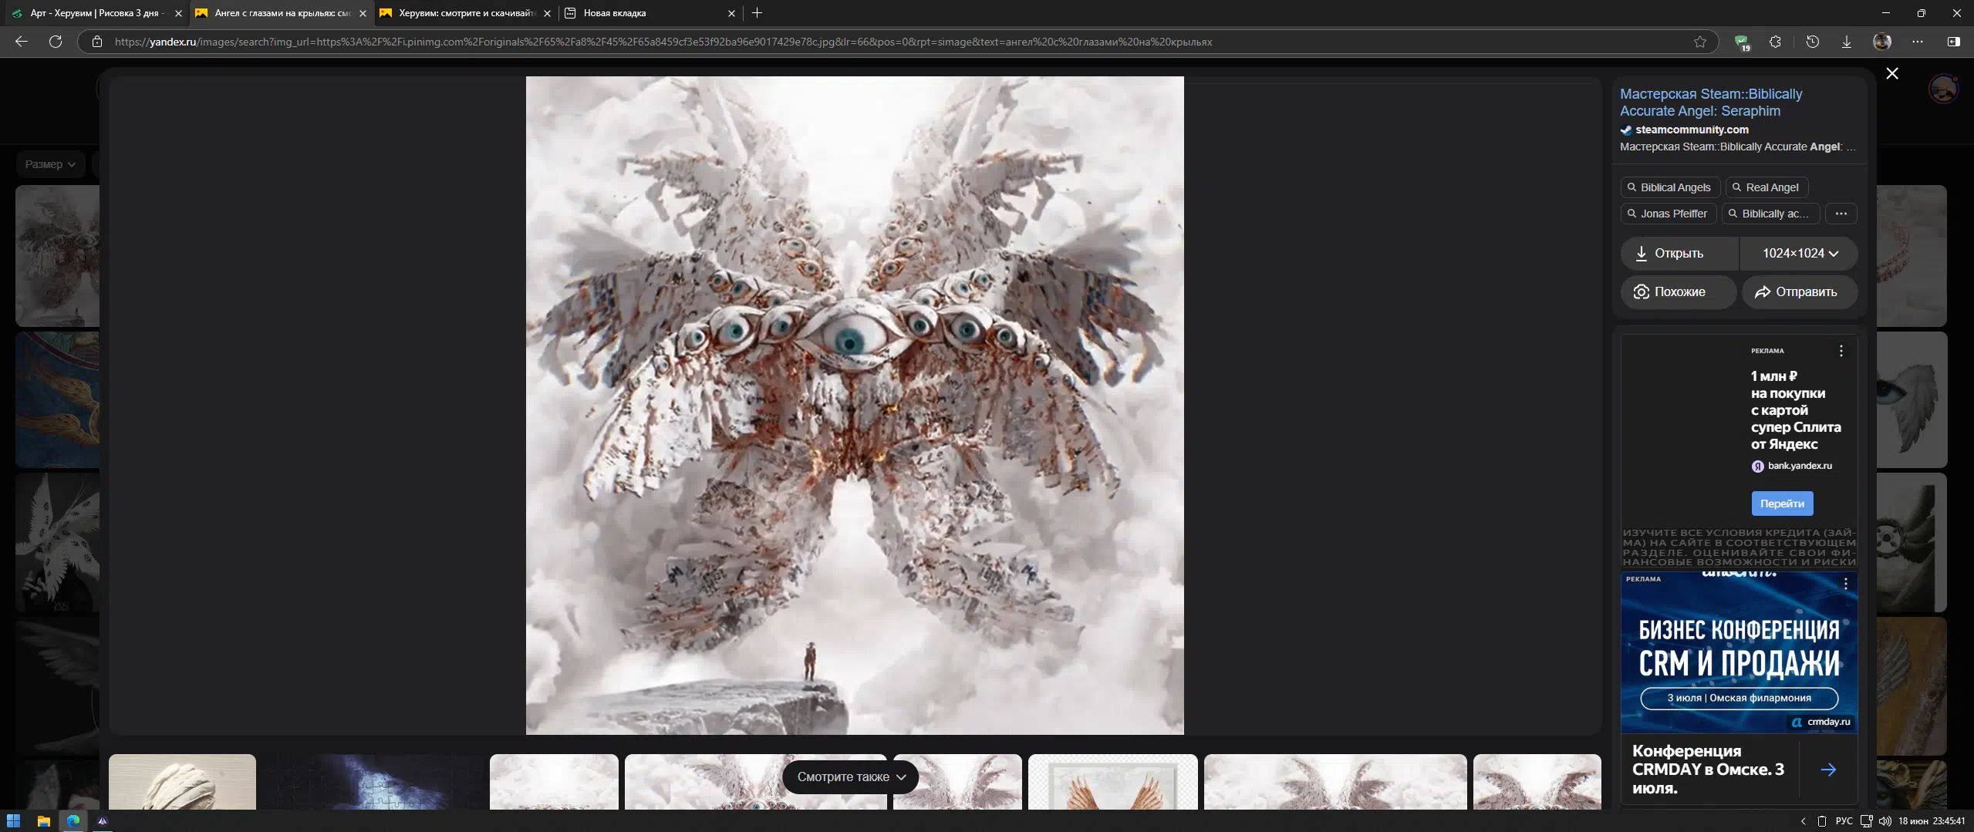
Task: Search the 'Jonas Pfeiffer' tag
Action: tap(1669, 214)
